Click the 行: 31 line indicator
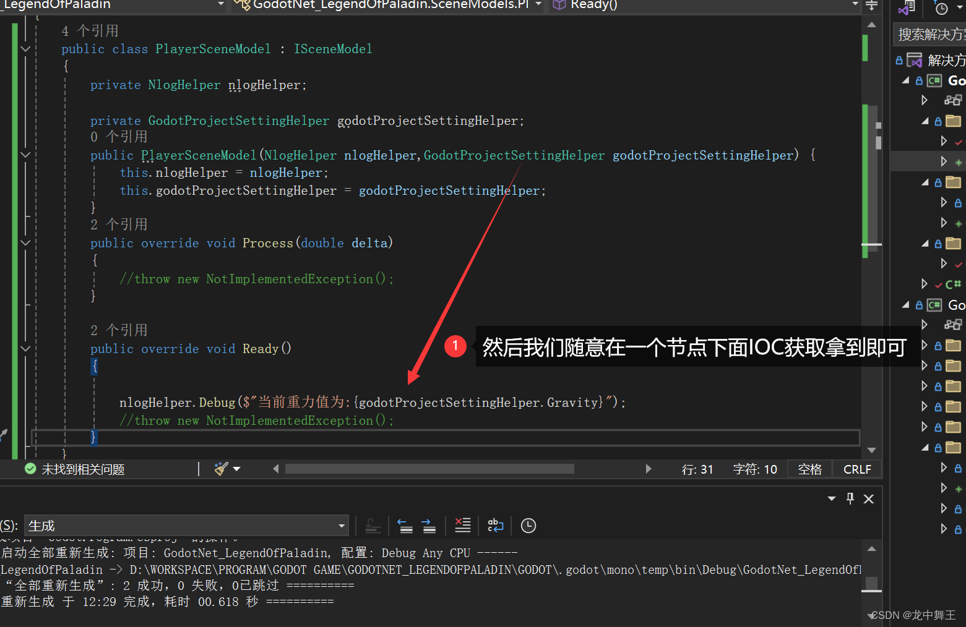 pos(697,469)
